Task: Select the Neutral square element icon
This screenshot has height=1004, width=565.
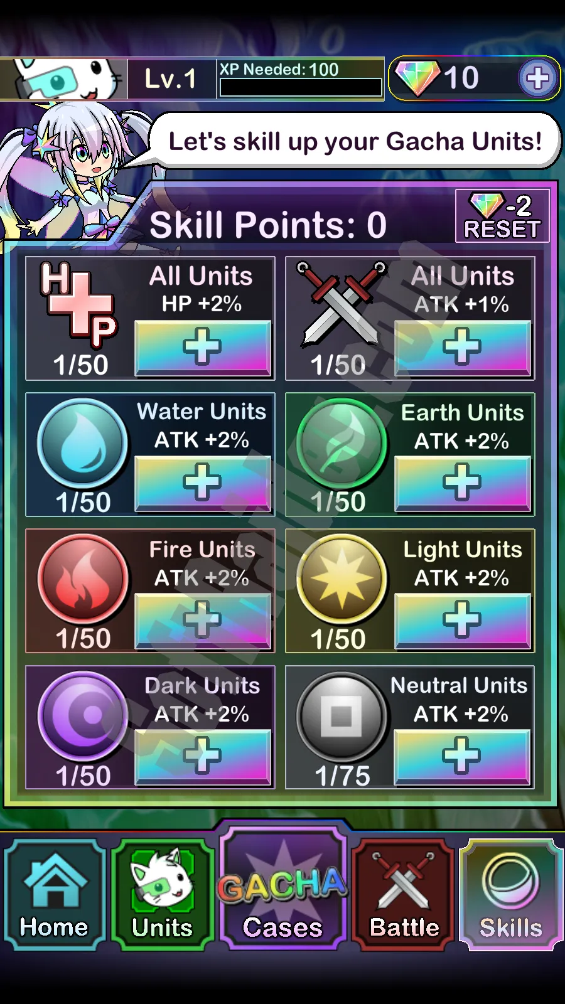Action: (342, 716)
